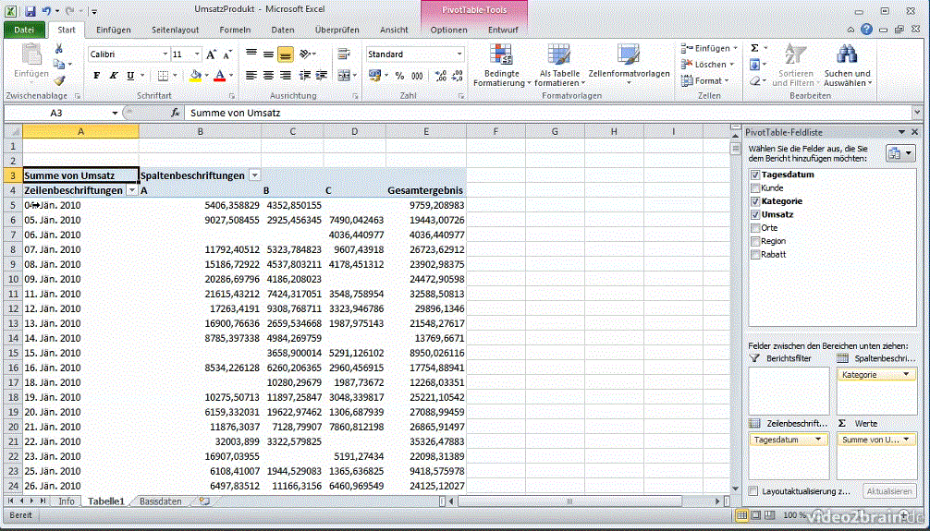Click the fill color bucket icon
930x531 pixels.
[195, 76]
